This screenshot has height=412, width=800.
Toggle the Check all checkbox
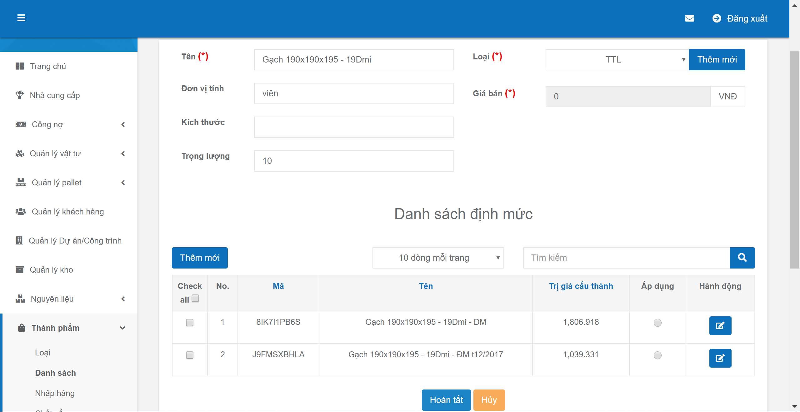coord(195,299)
